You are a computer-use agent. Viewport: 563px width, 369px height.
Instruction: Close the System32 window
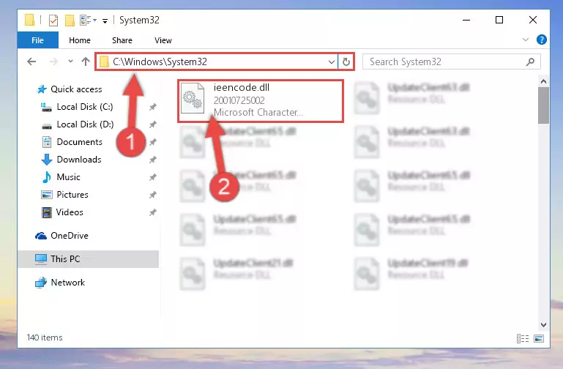click(x=533, y=20)
